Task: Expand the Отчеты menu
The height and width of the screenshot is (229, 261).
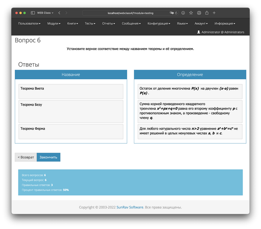Action: [109, 24]
